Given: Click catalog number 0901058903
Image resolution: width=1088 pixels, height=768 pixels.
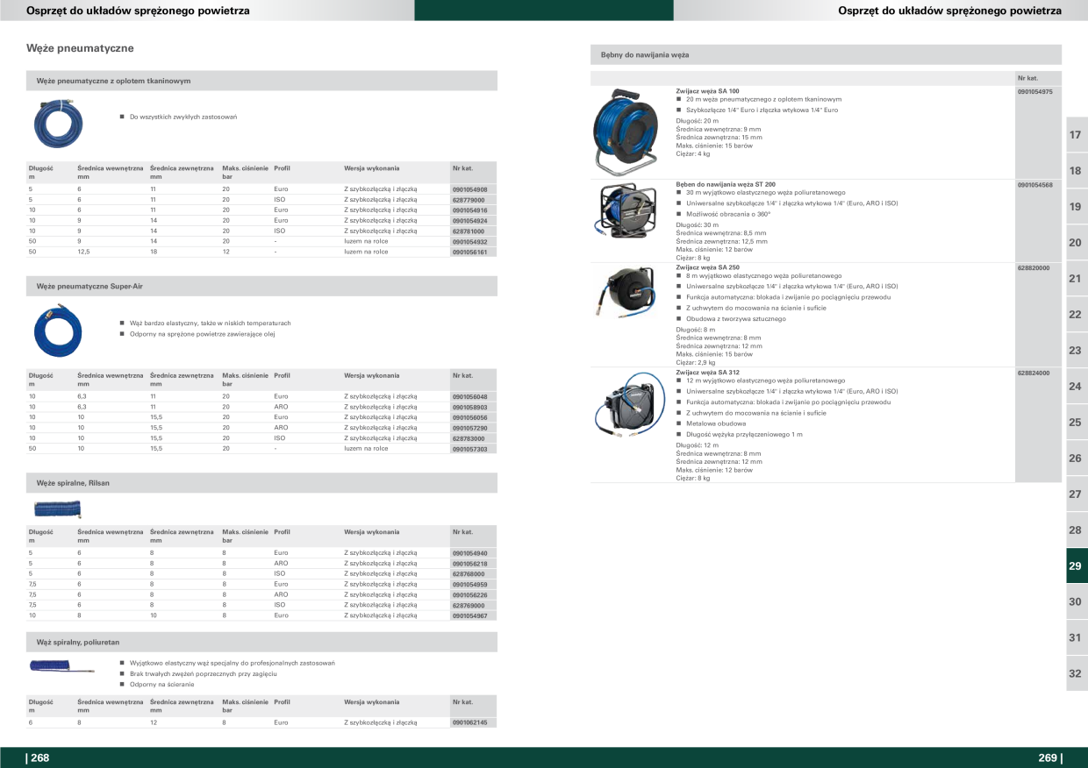Looking at the screenshot, I should coord(469,408).
